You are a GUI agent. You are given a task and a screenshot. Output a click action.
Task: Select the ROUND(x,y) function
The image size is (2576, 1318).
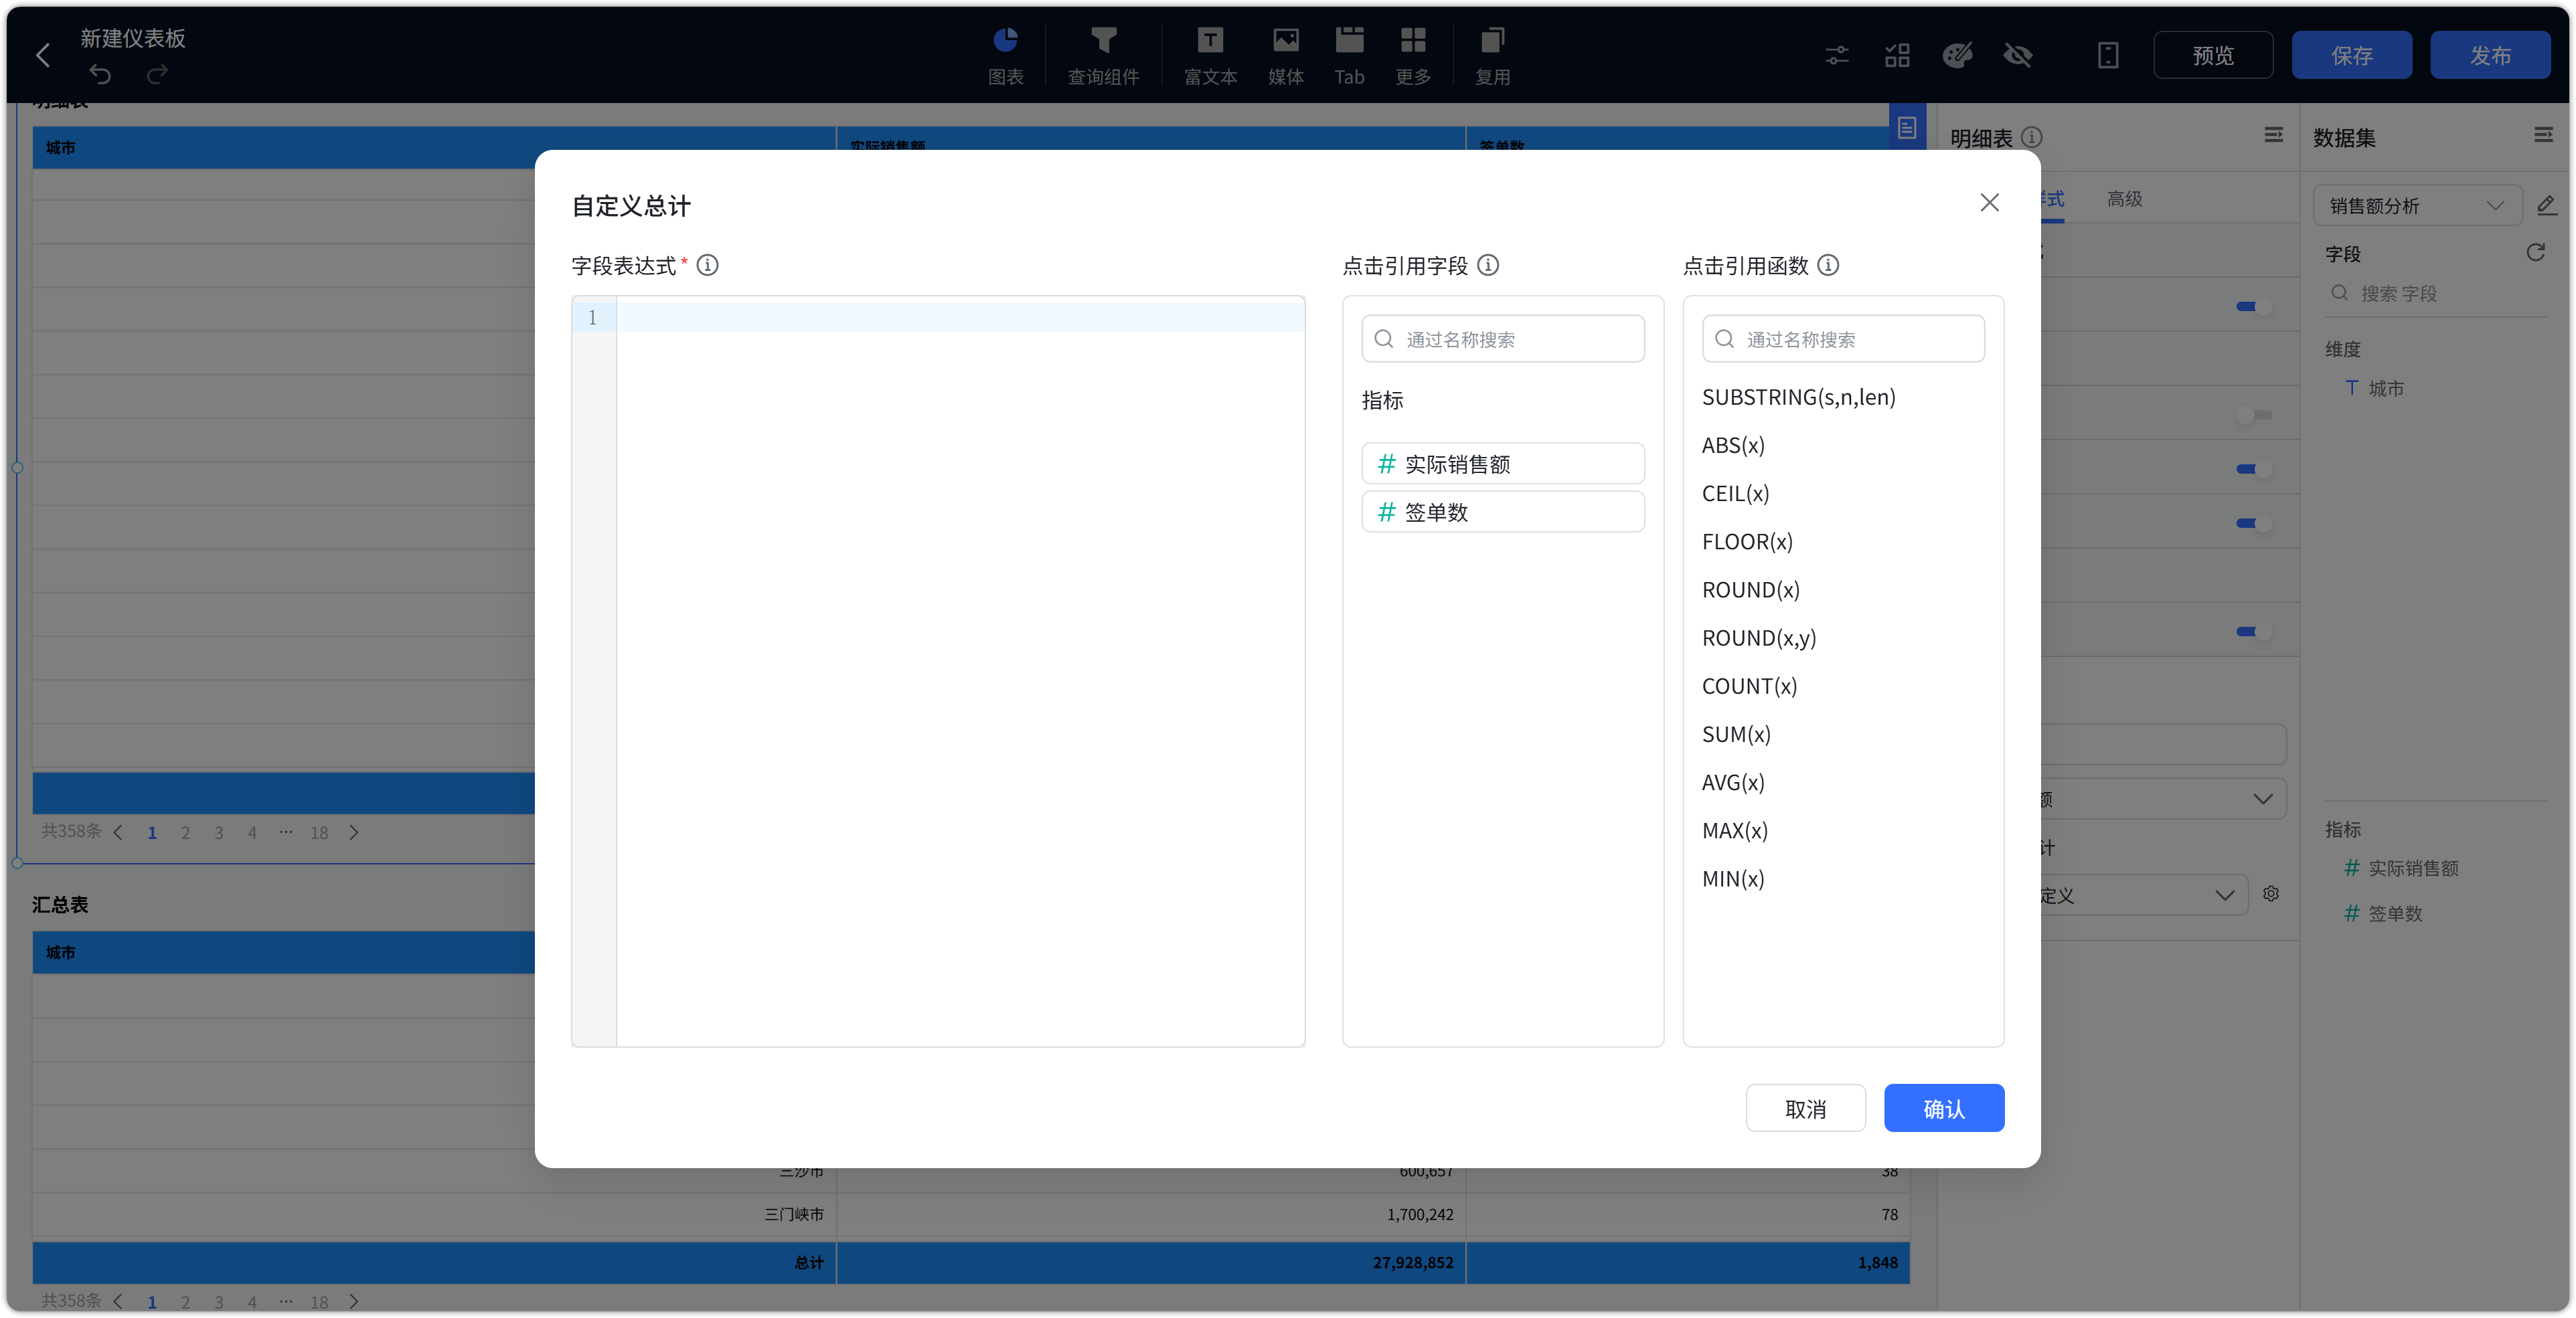click(1759, 638)
